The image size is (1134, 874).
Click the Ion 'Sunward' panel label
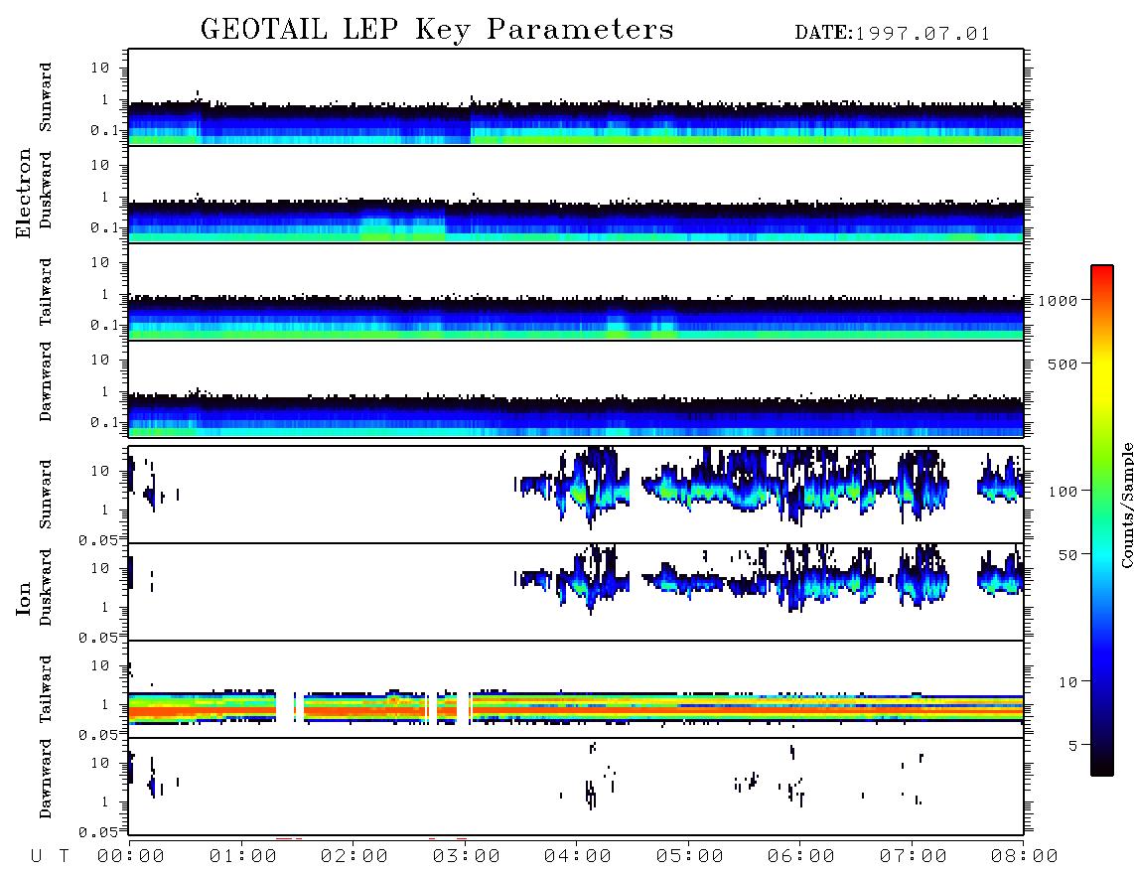(x=46, y=494)
